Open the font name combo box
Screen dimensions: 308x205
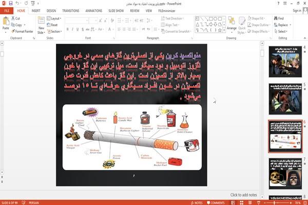point(76,21)
